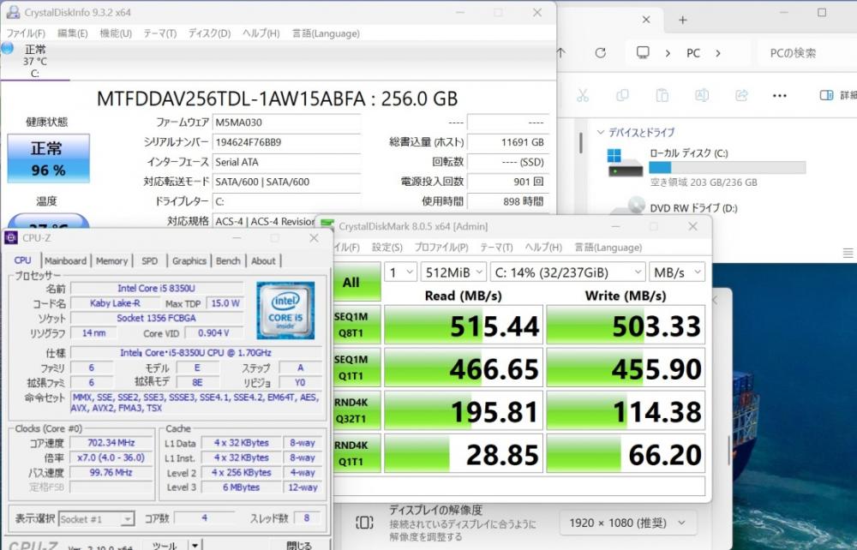Open the 設定(S) menu in CrystalDiskMark
Image resolution: width=857 pixels, height=550 pixels.
[387, 248]
